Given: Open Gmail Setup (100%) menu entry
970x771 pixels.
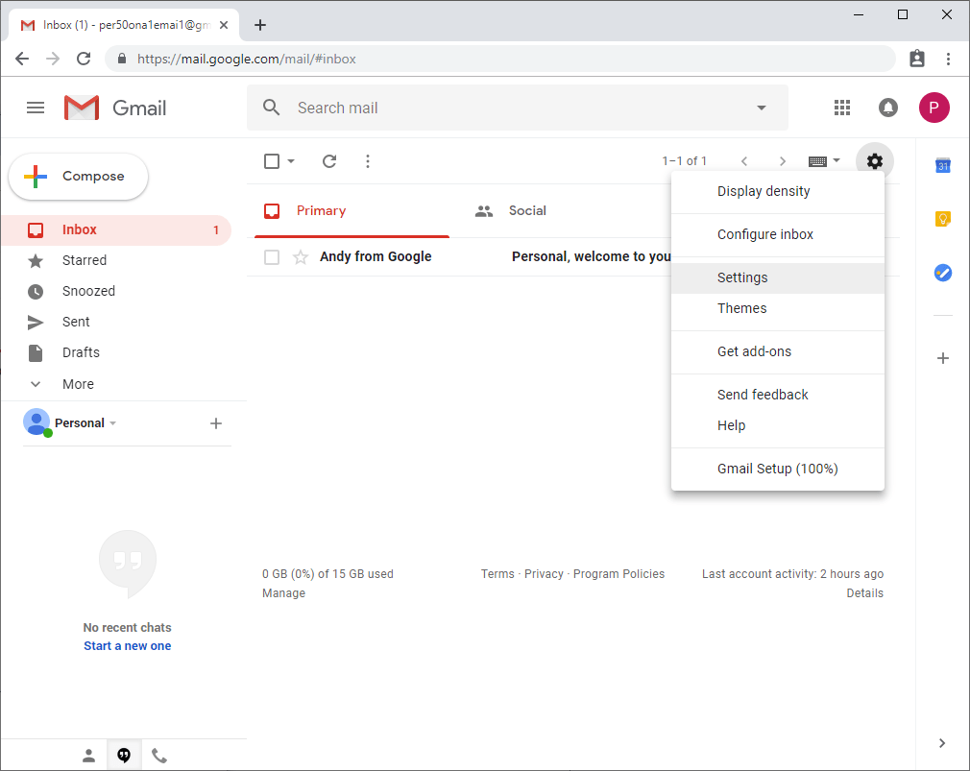Looking at the screenshot, I should click(778, 470).
